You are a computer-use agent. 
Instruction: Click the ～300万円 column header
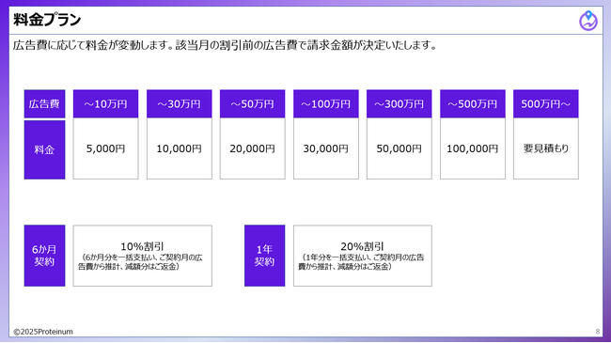point(399,104)
